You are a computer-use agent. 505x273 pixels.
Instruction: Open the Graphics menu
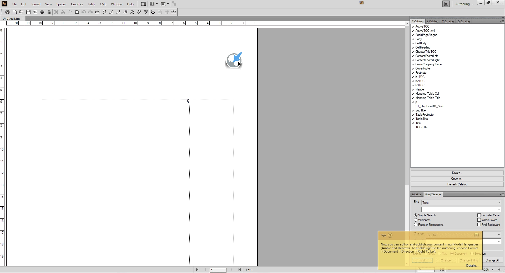[77, 4]
